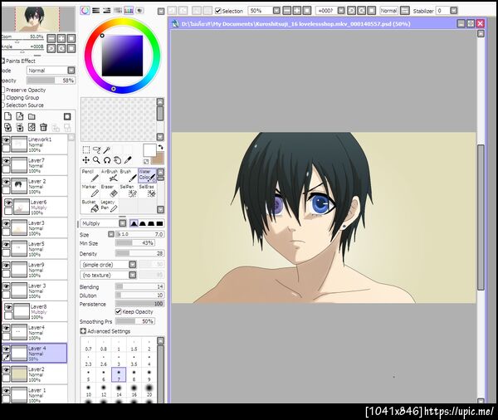Swap foreground and background colors

pyautogui.click(x=161, y=148)
